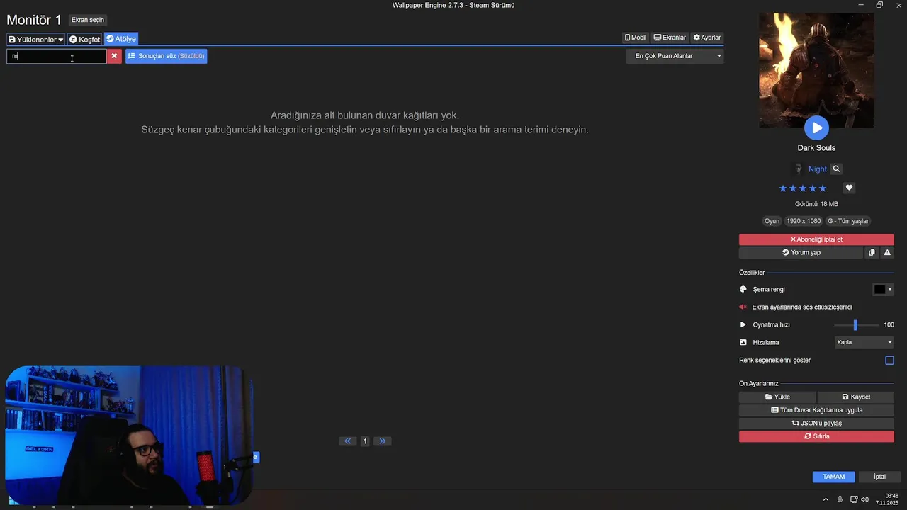Adjust the Oynatma hızı slider
907x510 pixels.
855,325
